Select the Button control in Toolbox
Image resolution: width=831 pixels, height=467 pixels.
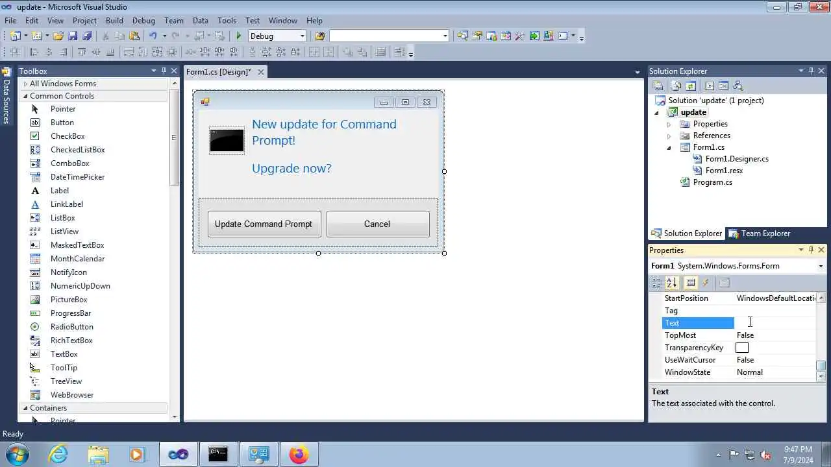click(x=62, y=123)
